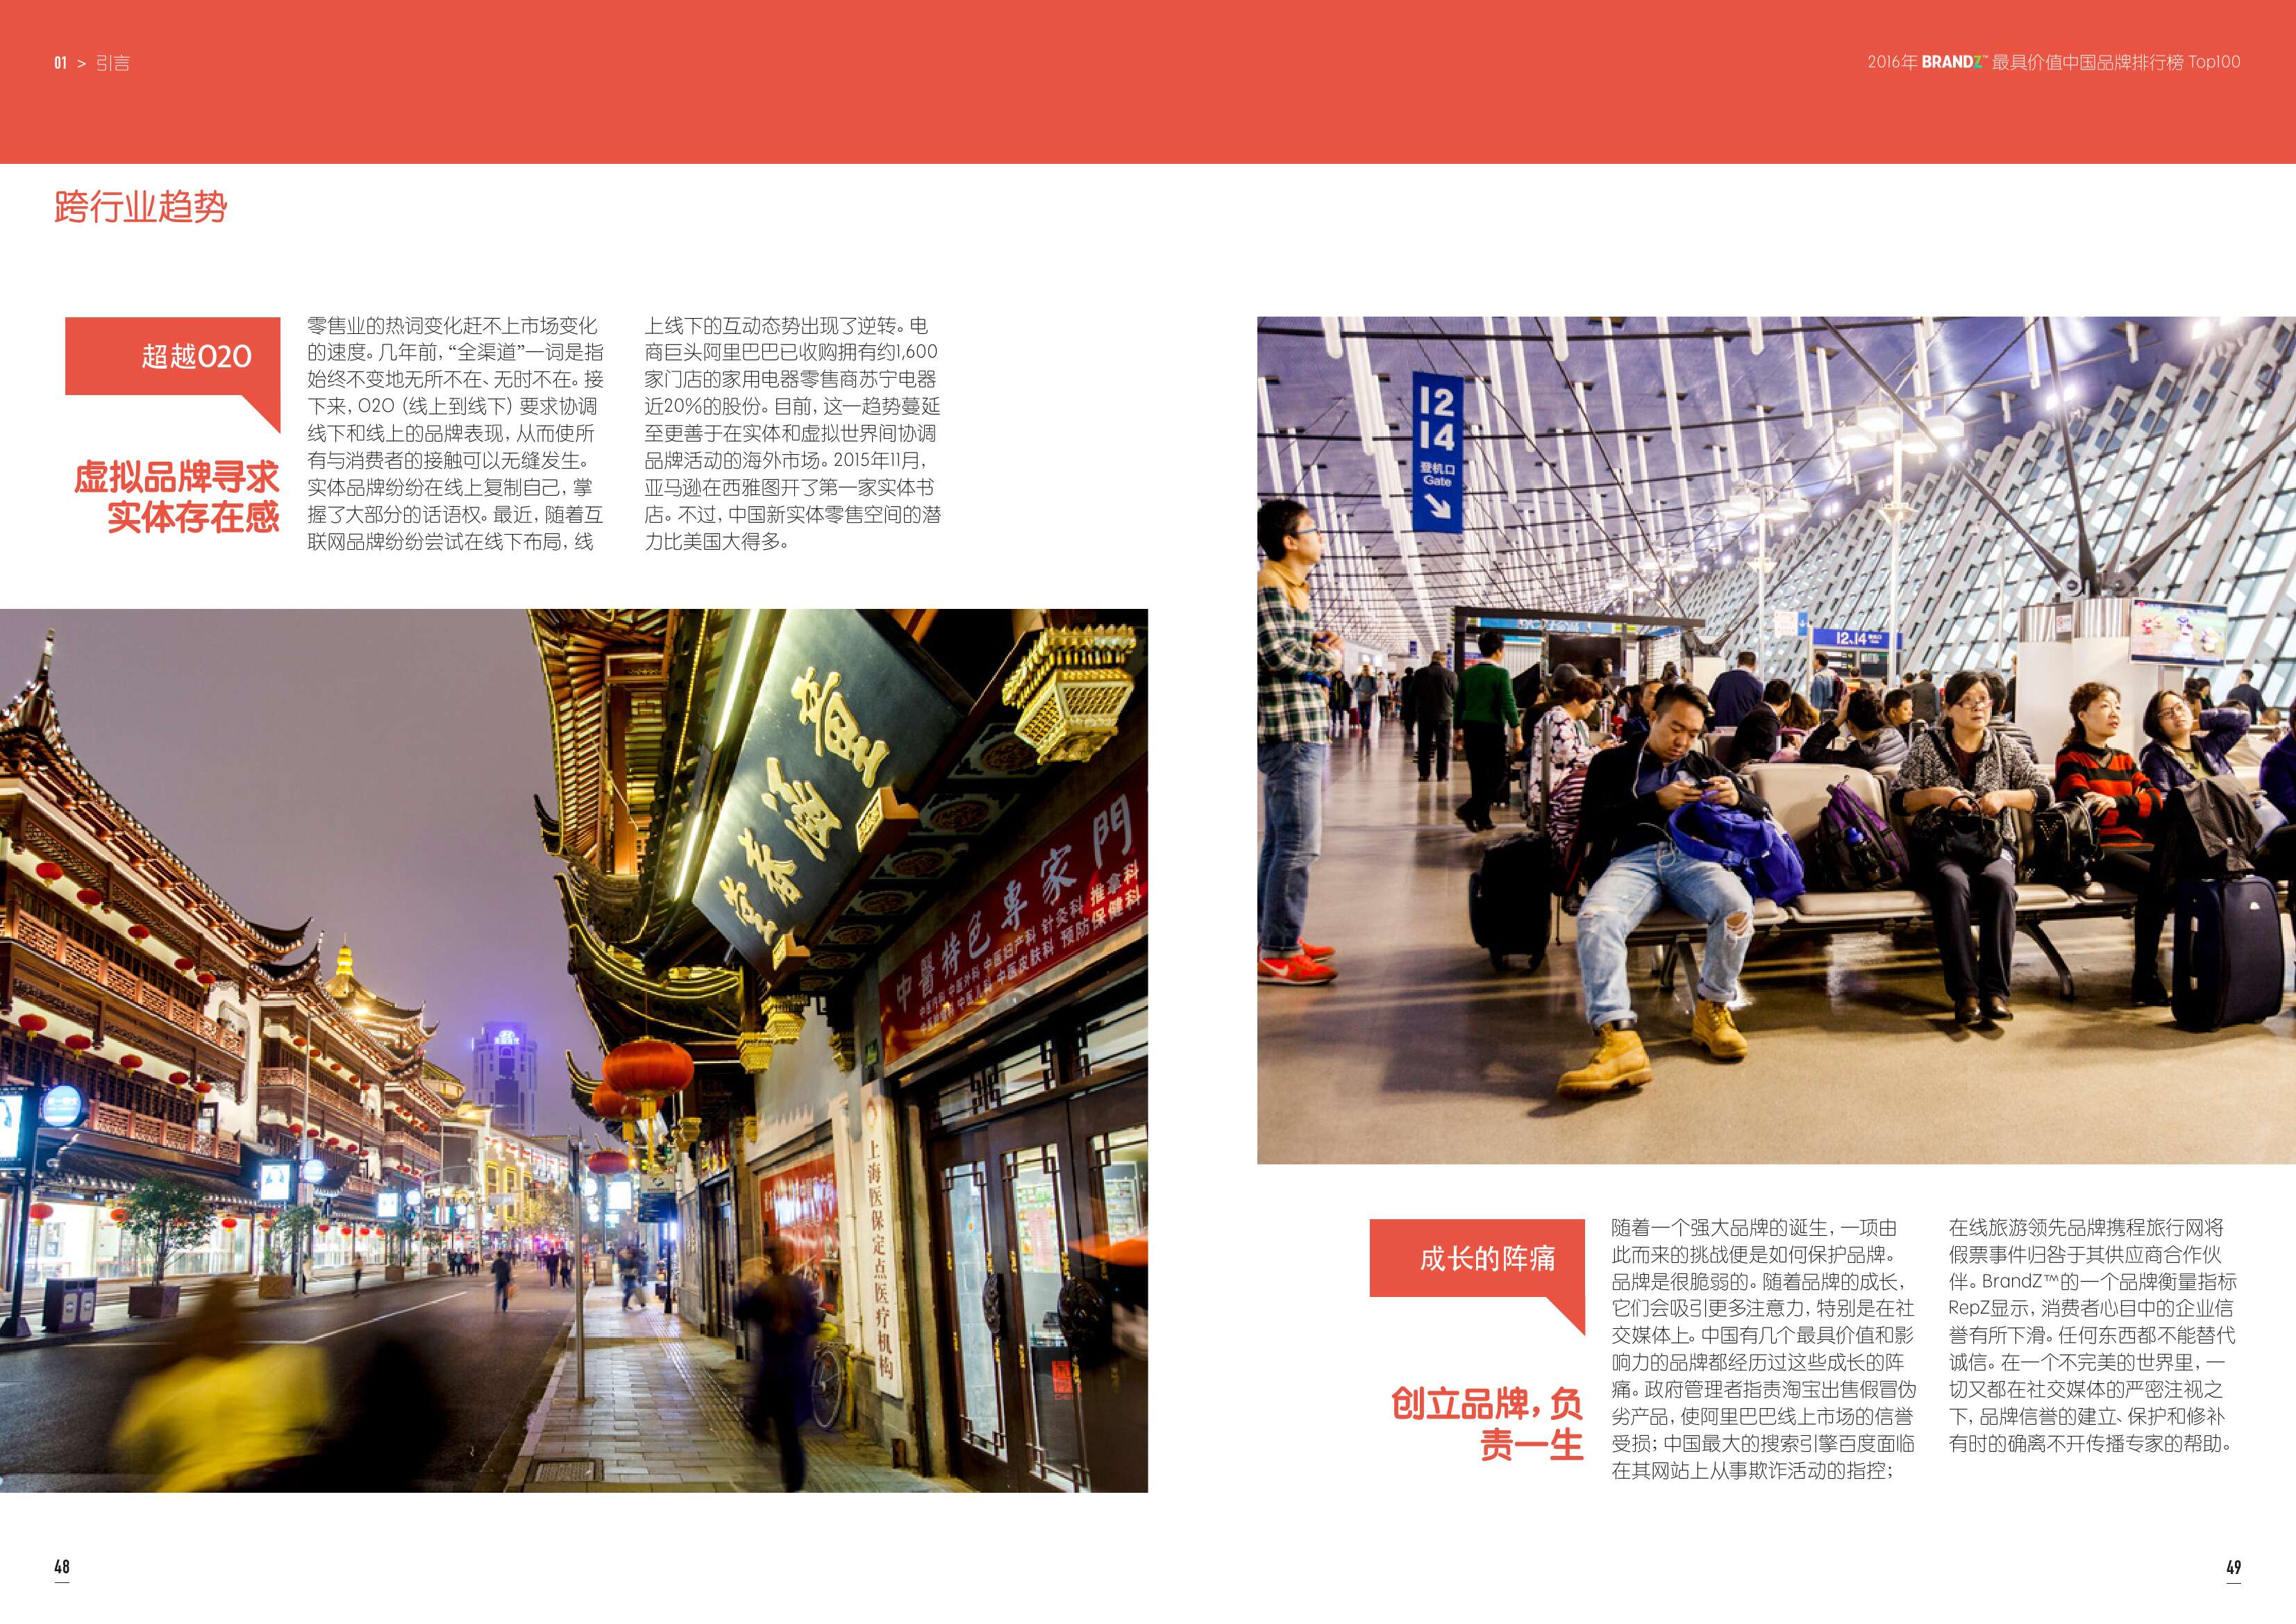This screenshot has width=2296, height=1624.
Task: Click the breadcrumb arrow between 01 and 引言
Action: point(82,63)
